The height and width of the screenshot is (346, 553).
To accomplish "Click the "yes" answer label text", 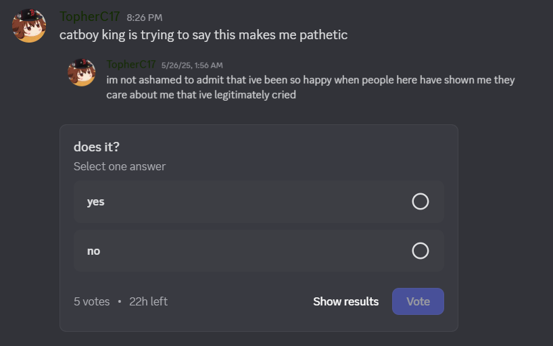I will click(95, 201).
